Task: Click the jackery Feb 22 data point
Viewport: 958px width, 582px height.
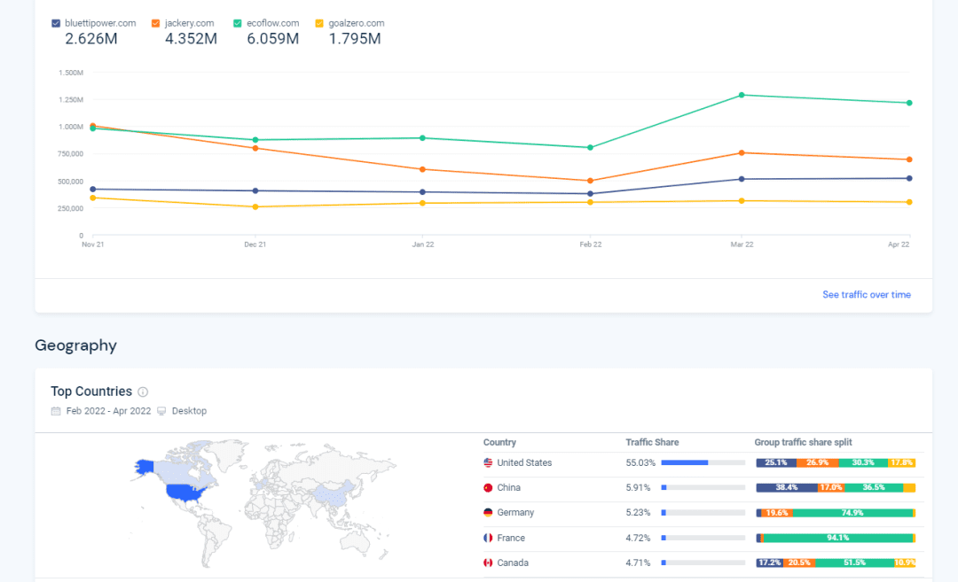Action: 590,182
